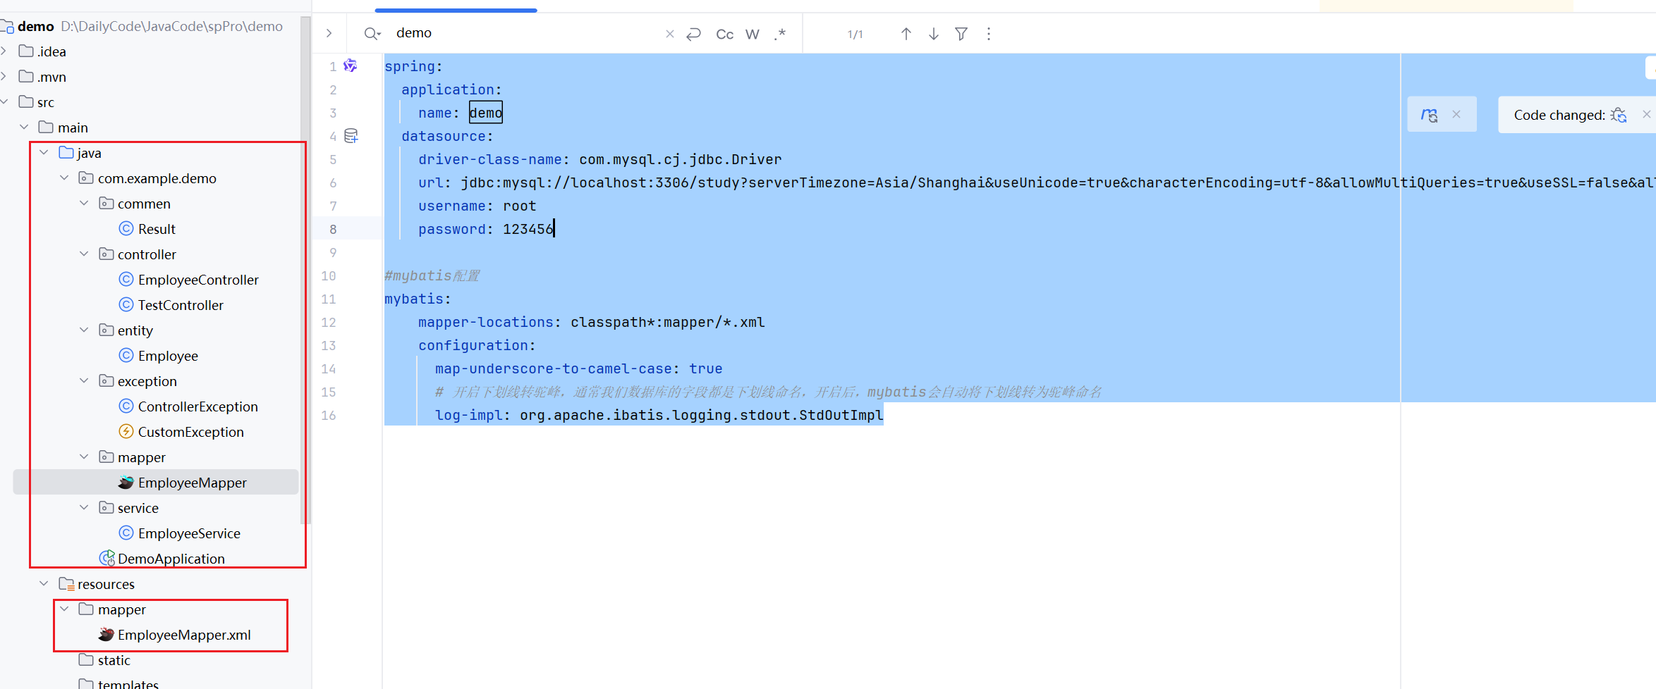
Task: Select the static folder
Action: coord(114,660)
